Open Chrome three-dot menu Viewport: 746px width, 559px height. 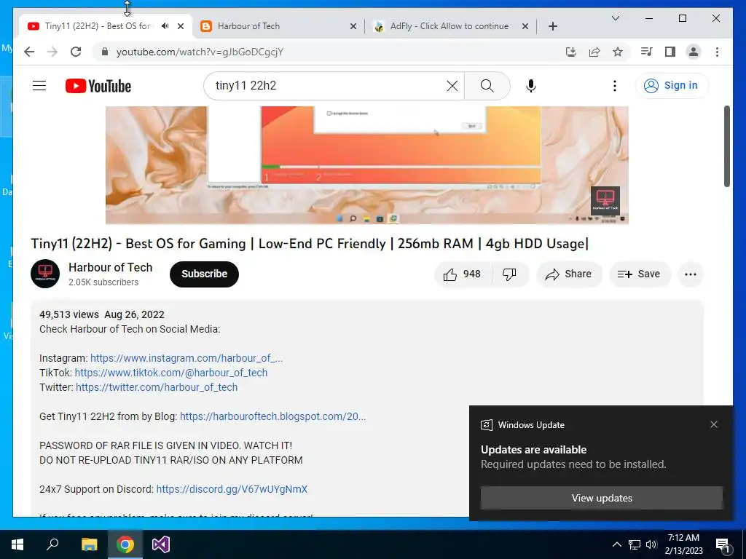click(x=717, y=52)
